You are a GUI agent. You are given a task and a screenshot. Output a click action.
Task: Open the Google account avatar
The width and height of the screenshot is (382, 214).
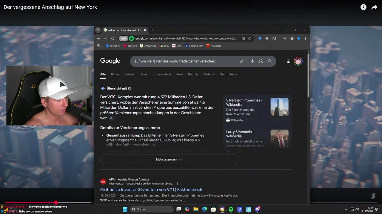click(298, 61)
